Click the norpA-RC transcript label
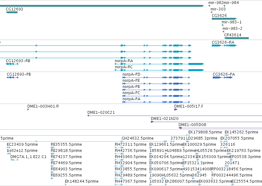Screen dimensions: 262x186 point(124,67)
